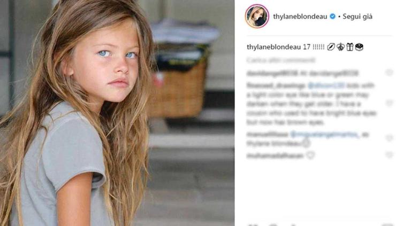The height and width of the screenshot is (226, 396).
Task: Click the flower emoji in caption
Action: click(x=340, y=47)
